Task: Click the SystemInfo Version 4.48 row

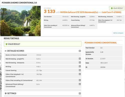Action: coord(104,53)
